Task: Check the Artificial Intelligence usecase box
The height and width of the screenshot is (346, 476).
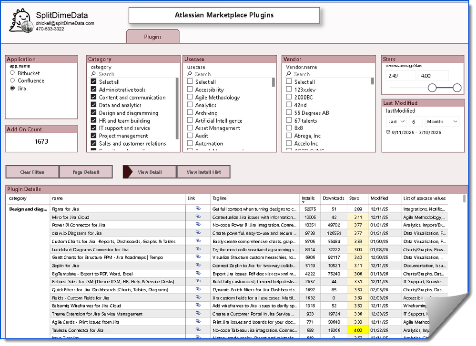Action: pyautogui.click(x=190, y=120)
